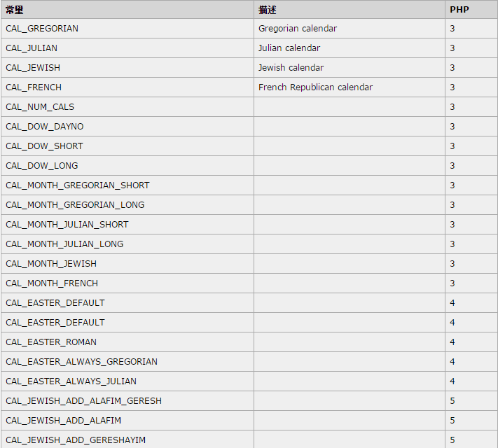
Task: Select the Gregorian calendar description
Action: [x=298, y=29]
